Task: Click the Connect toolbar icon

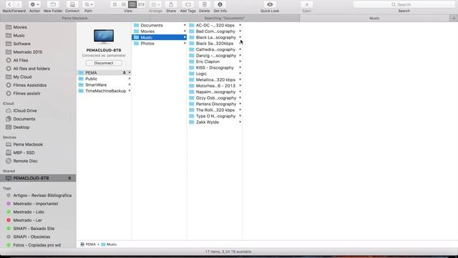Action: [x=72, y=4]
